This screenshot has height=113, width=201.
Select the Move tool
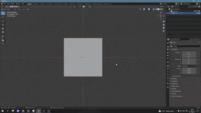click(3, 21)
